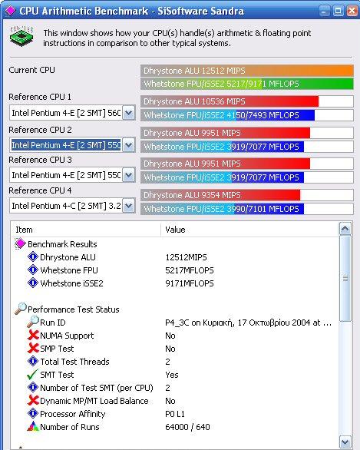This screenshot has height=450, width=360.
Task: Click the Dhrystone ALU info icon
Action: coord(33,256)
